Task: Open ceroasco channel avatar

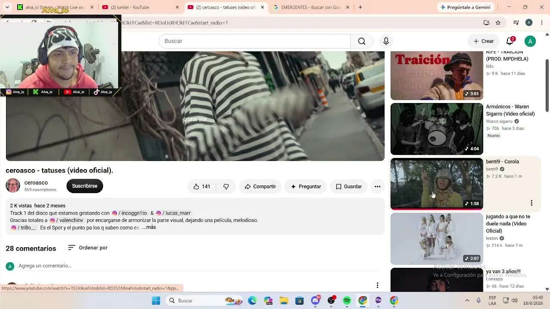Action: coord(13,186)
